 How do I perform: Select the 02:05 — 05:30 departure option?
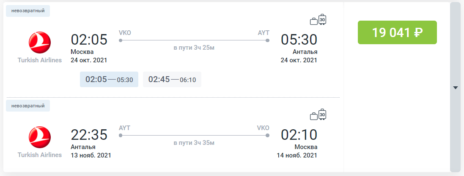[109, 79]
